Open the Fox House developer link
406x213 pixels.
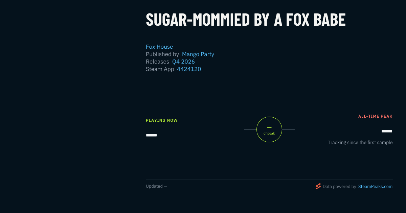coord(159,47)
